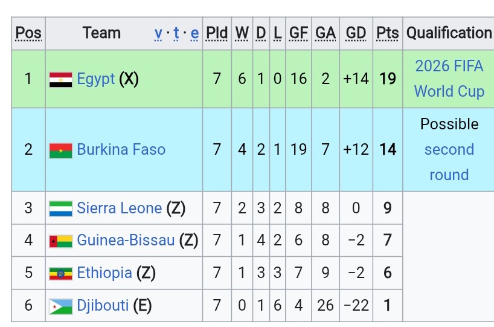Click the Pos column header abbreviation
The height and width of the screenshot is (327, 494).
tap(28, 33)
